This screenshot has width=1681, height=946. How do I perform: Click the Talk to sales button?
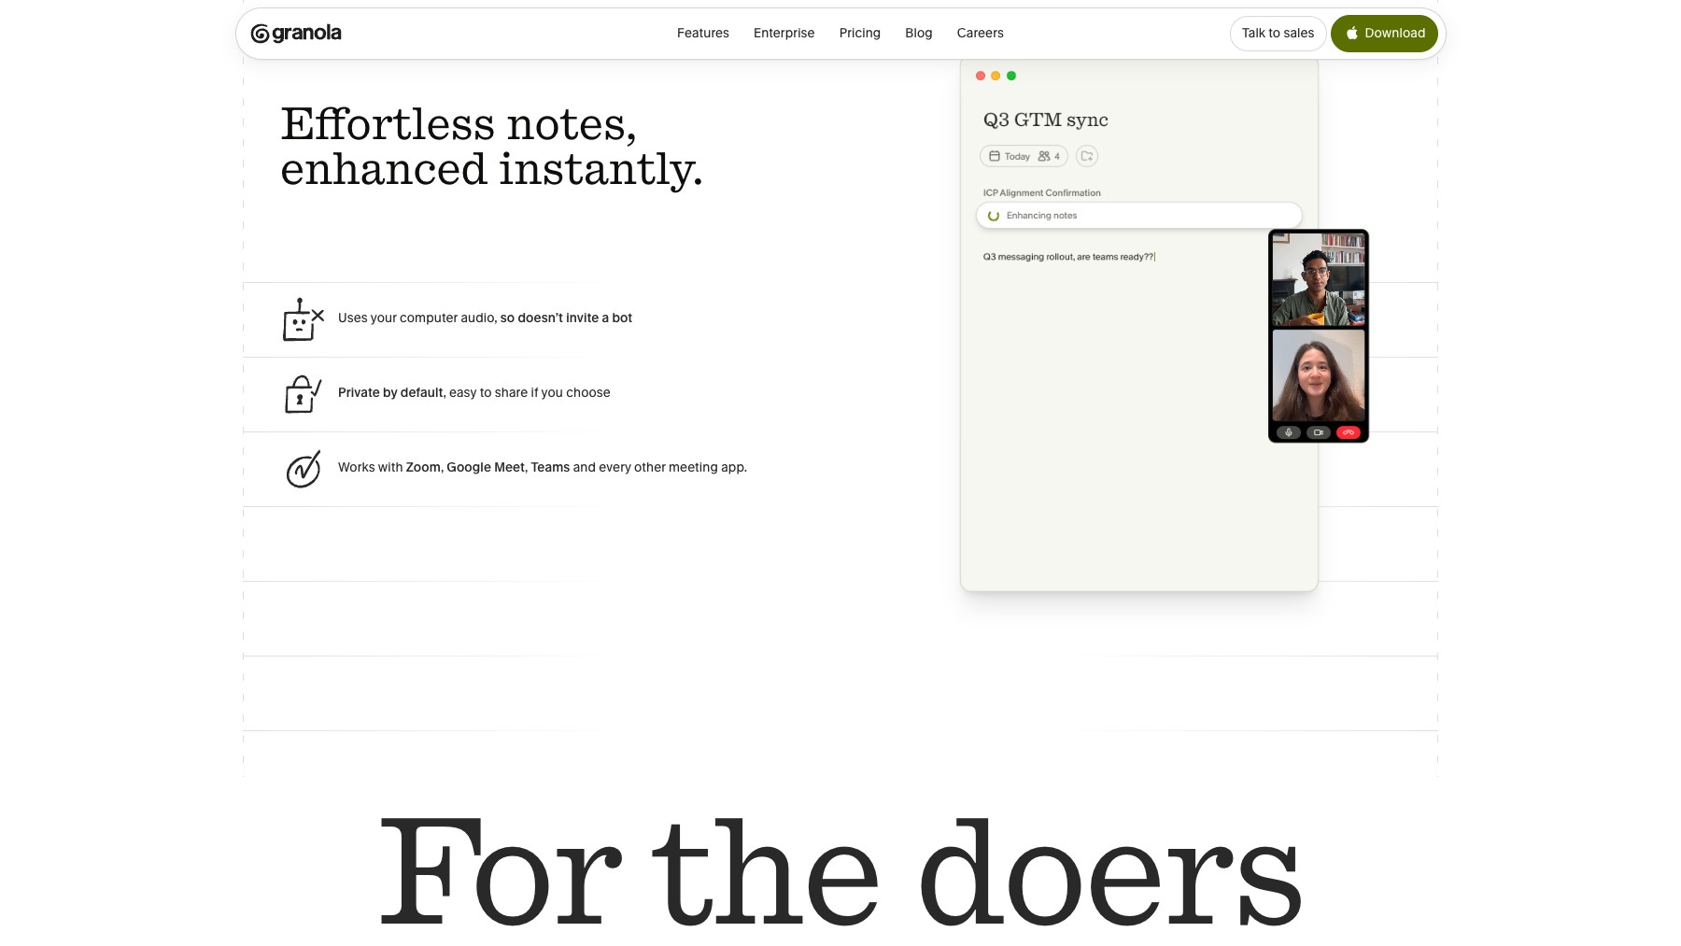coord(1278,33)
